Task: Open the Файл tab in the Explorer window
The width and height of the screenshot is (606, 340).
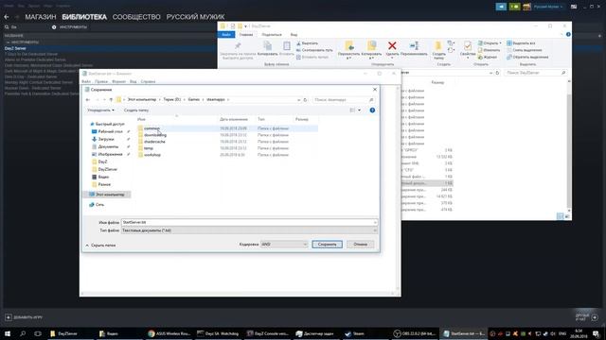Action: [x=226, y=35]
